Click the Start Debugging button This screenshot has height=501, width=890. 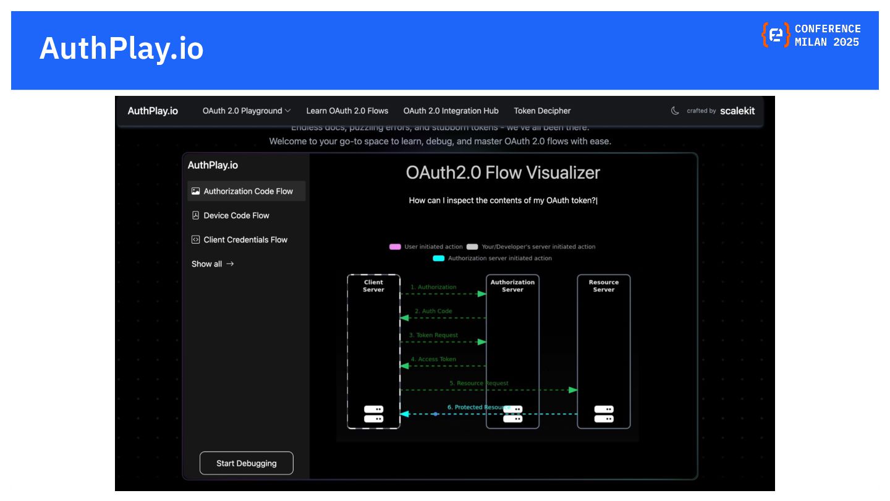pos(247,463)
